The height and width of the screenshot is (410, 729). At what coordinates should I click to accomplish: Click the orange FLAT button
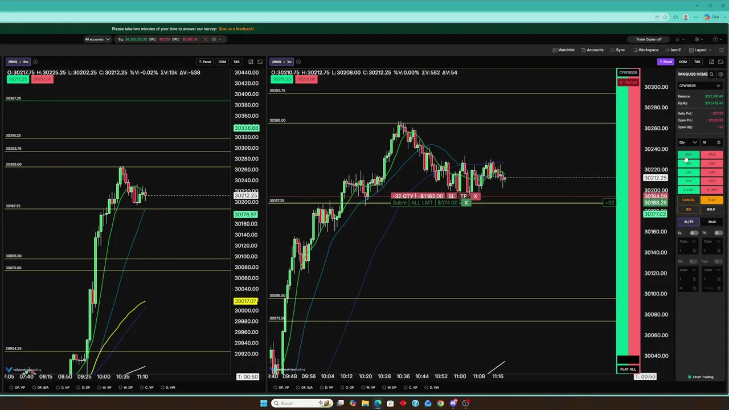point(712,200)
